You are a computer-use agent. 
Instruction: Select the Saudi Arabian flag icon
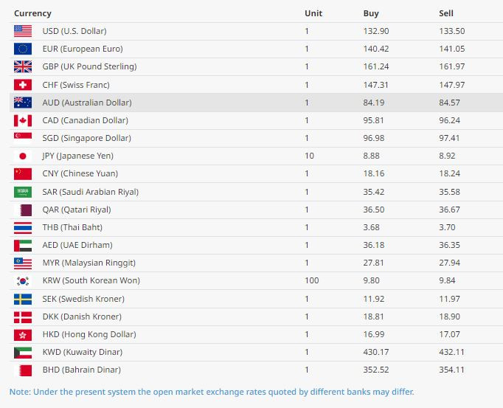click(23, 192)
